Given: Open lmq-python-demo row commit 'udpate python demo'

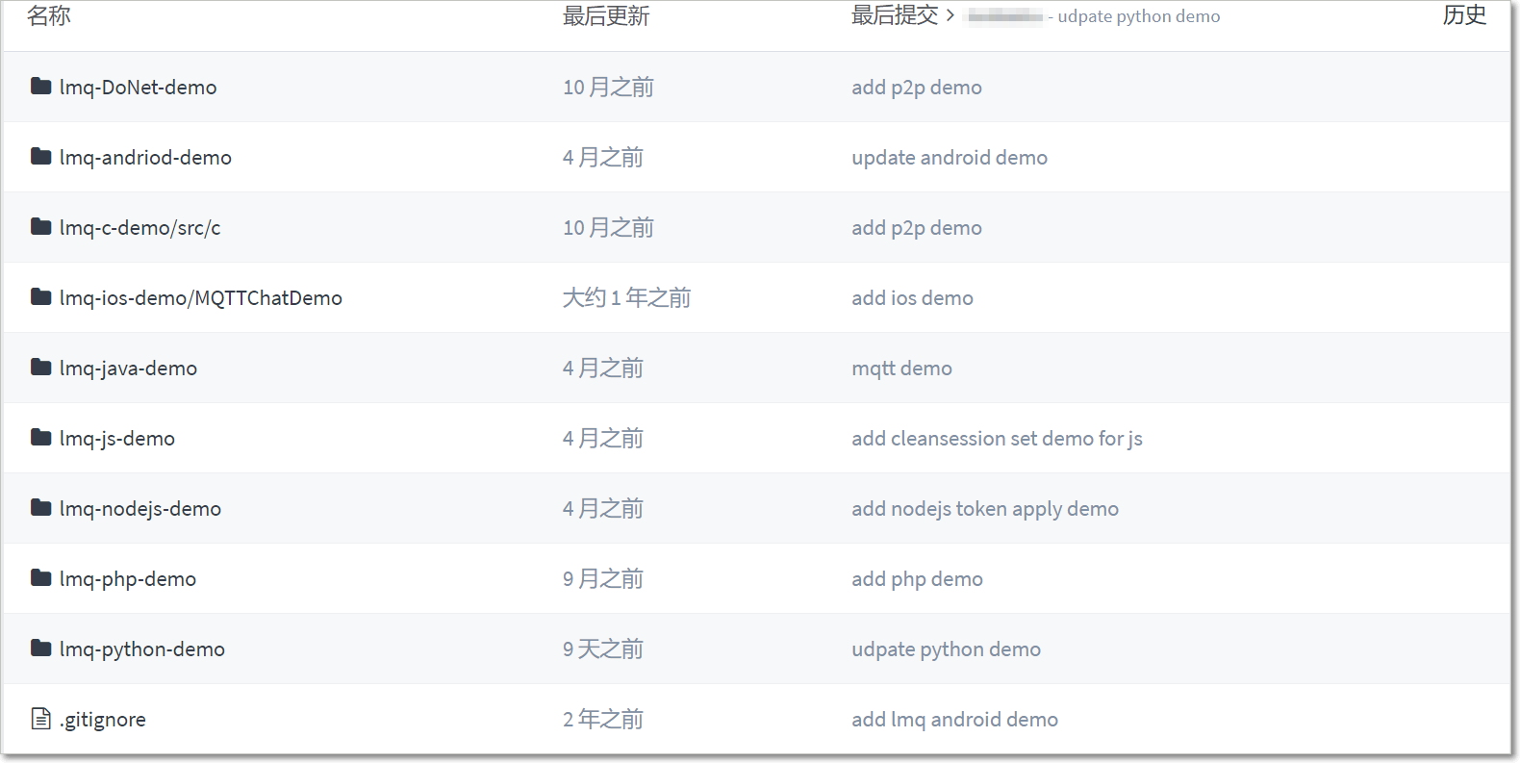Looking at the screenshot, I should 946,649.
